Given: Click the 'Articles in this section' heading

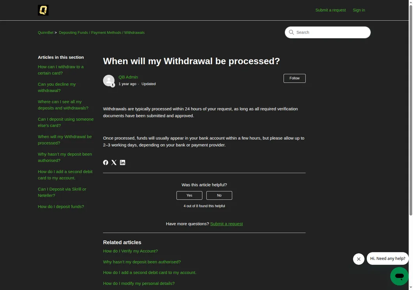Looking at the screenshot, I should coord(61,57).
